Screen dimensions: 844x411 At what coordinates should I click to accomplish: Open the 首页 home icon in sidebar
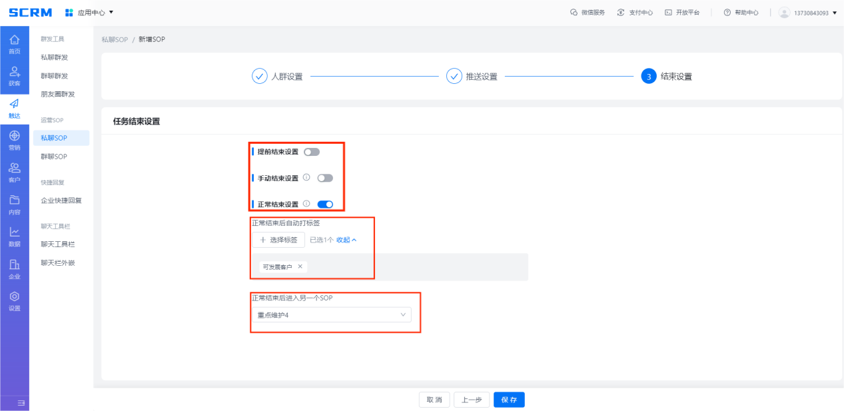pos(14,44)
